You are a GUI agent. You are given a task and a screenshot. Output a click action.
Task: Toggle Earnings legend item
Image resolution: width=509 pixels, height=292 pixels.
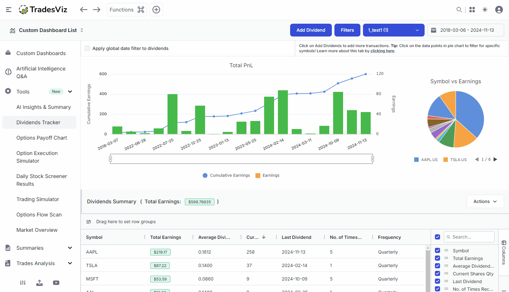point(267,175)
